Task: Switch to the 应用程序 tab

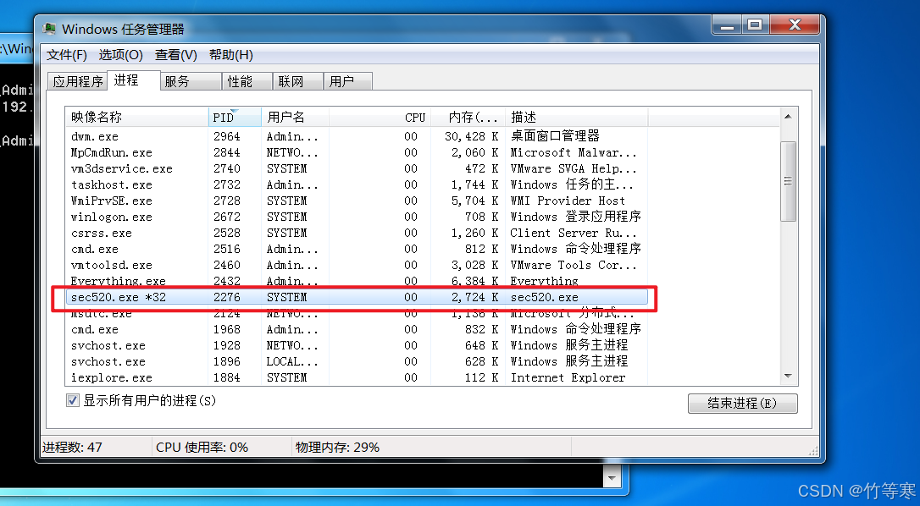Action: pyautogui.click(x=77, y=81)
